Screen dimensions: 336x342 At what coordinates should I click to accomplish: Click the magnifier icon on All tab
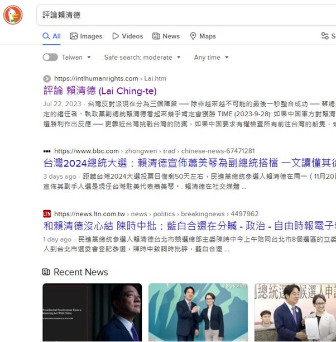(46, 36)
